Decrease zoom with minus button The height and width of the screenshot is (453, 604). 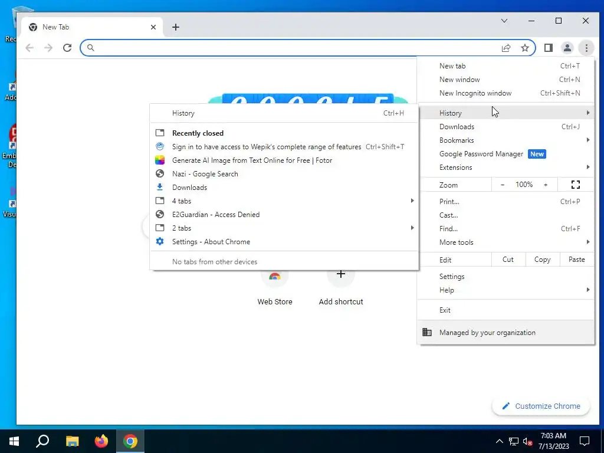(x=503, y=185)
